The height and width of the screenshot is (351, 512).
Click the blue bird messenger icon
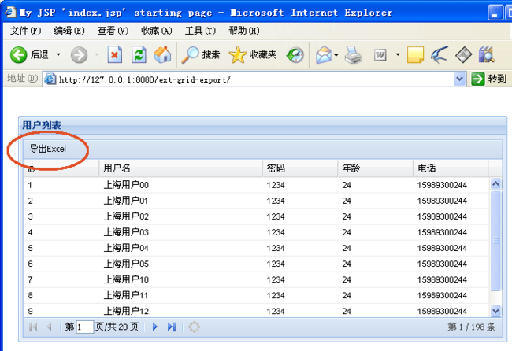pyautogui.click(x=440, y=54)
